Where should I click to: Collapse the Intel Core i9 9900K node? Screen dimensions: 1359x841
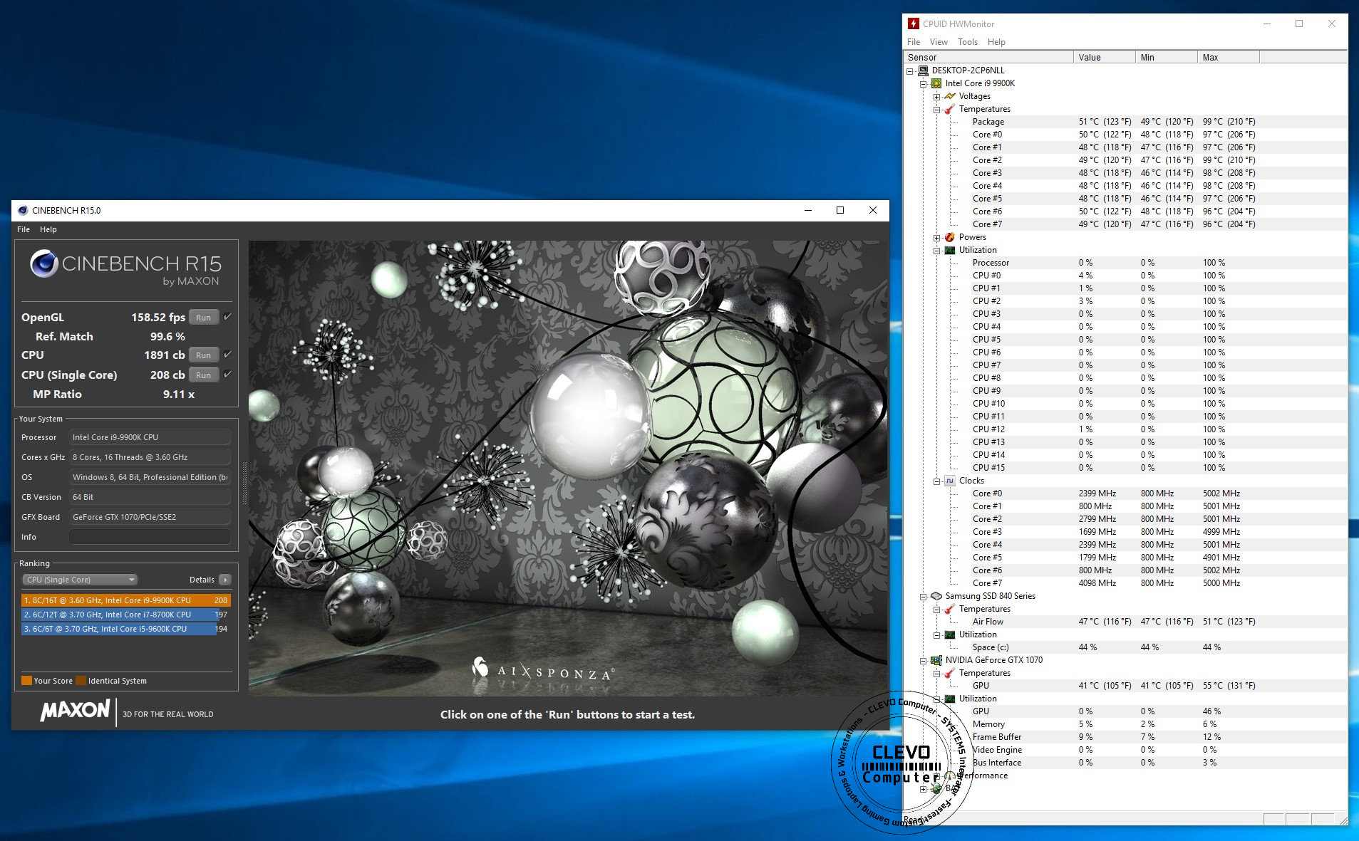click(x=924, y=84)
